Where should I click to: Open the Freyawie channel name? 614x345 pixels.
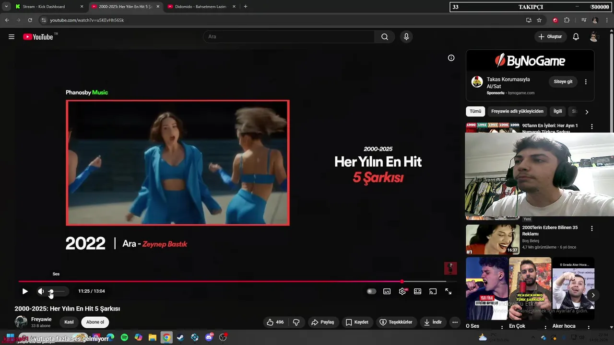pos(41,320)
